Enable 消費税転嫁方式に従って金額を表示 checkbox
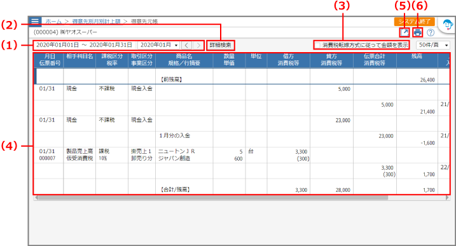The image size is (456, 246). pos(317,45)
